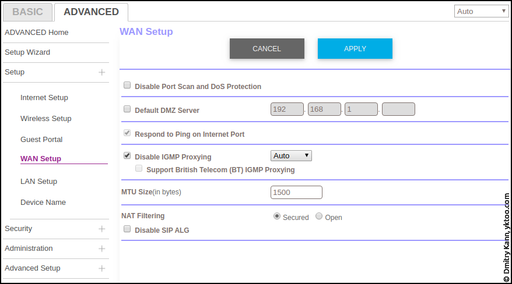Screen dimensions: 512x284
Task: Click the empty DMZ last octet field
Action: 398,109
